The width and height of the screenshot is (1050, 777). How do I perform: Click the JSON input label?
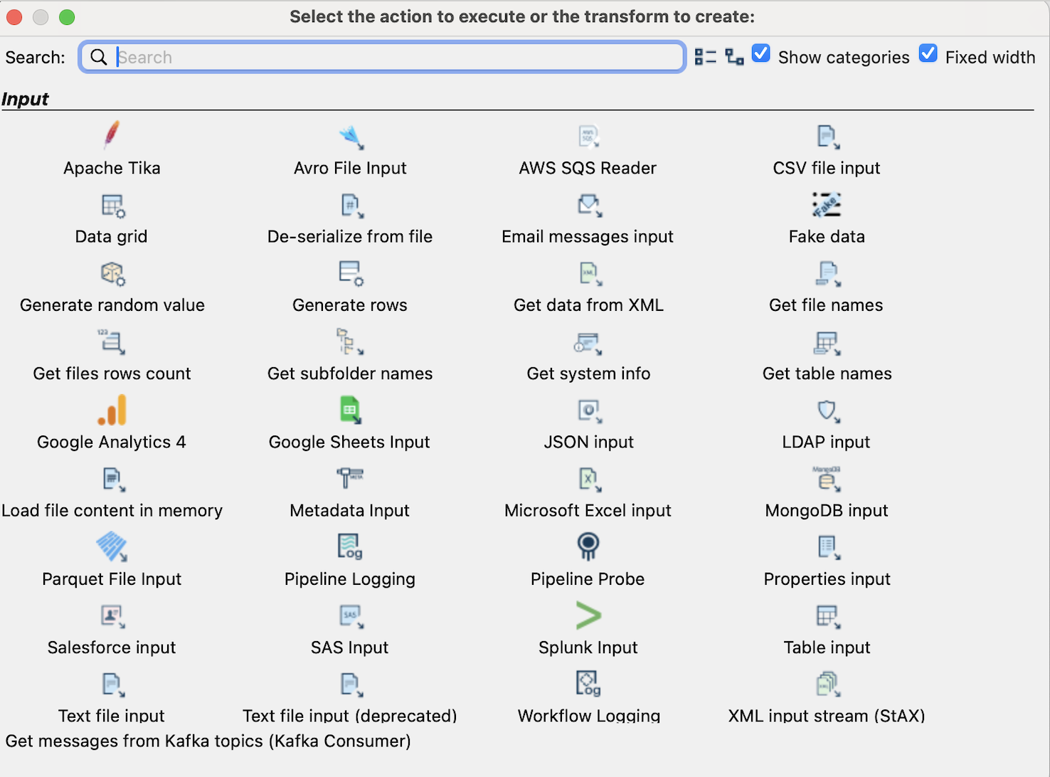point(589,442)
